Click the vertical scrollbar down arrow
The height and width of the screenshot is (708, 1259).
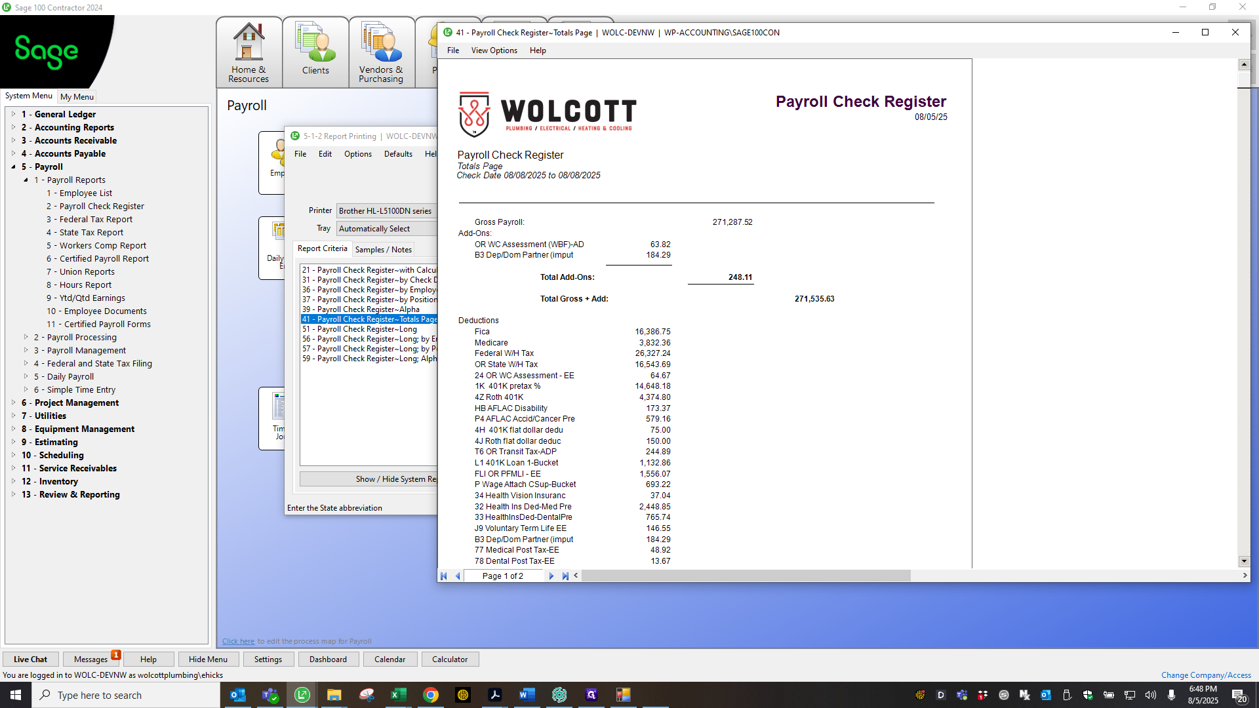[x=1244, y=561]
